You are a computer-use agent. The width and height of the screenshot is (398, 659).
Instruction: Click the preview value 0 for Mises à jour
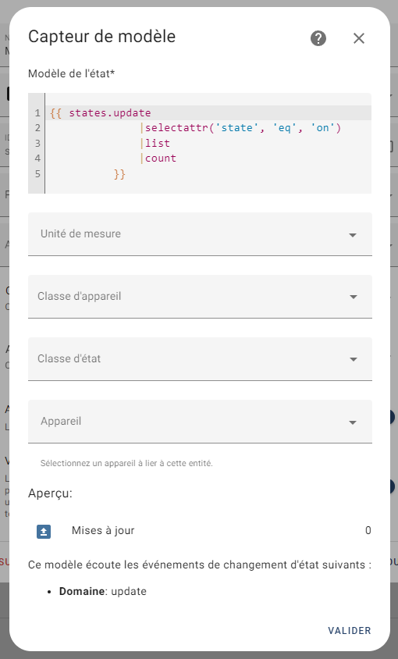click(x=368, y=530)
